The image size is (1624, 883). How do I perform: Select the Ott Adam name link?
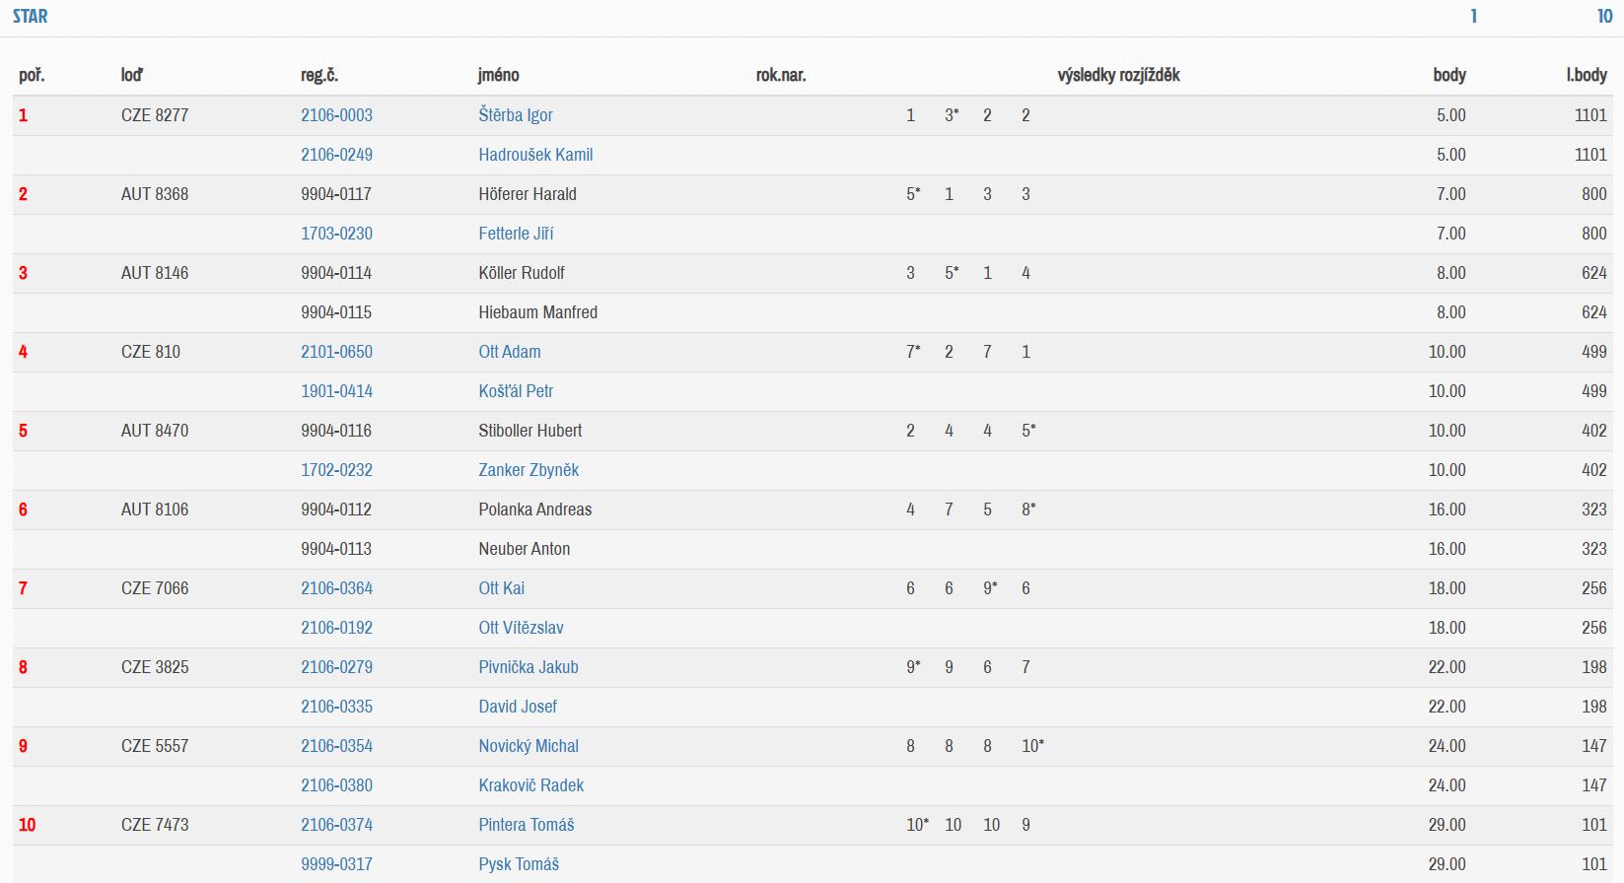[x=509, y=352]
